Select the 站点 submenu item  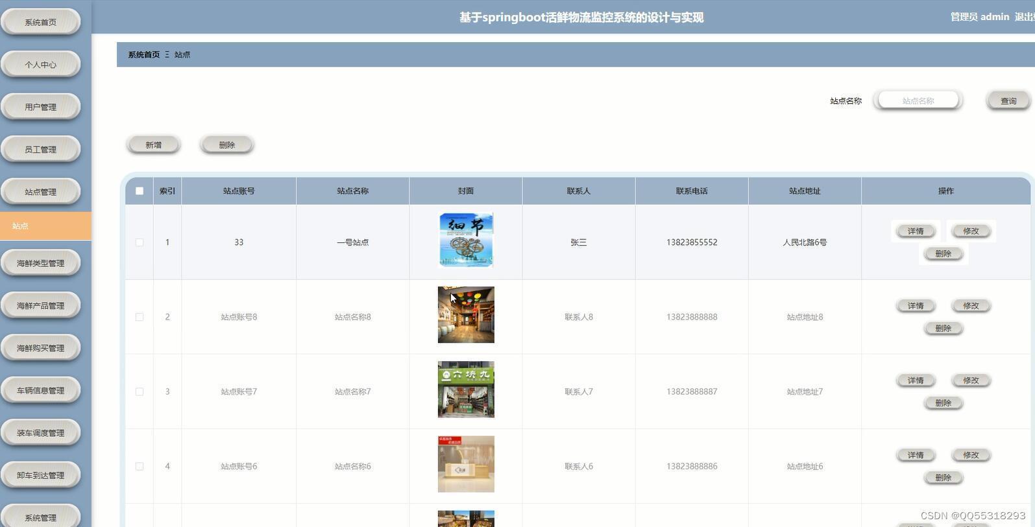pyautogui.click(x=45, y=226)
